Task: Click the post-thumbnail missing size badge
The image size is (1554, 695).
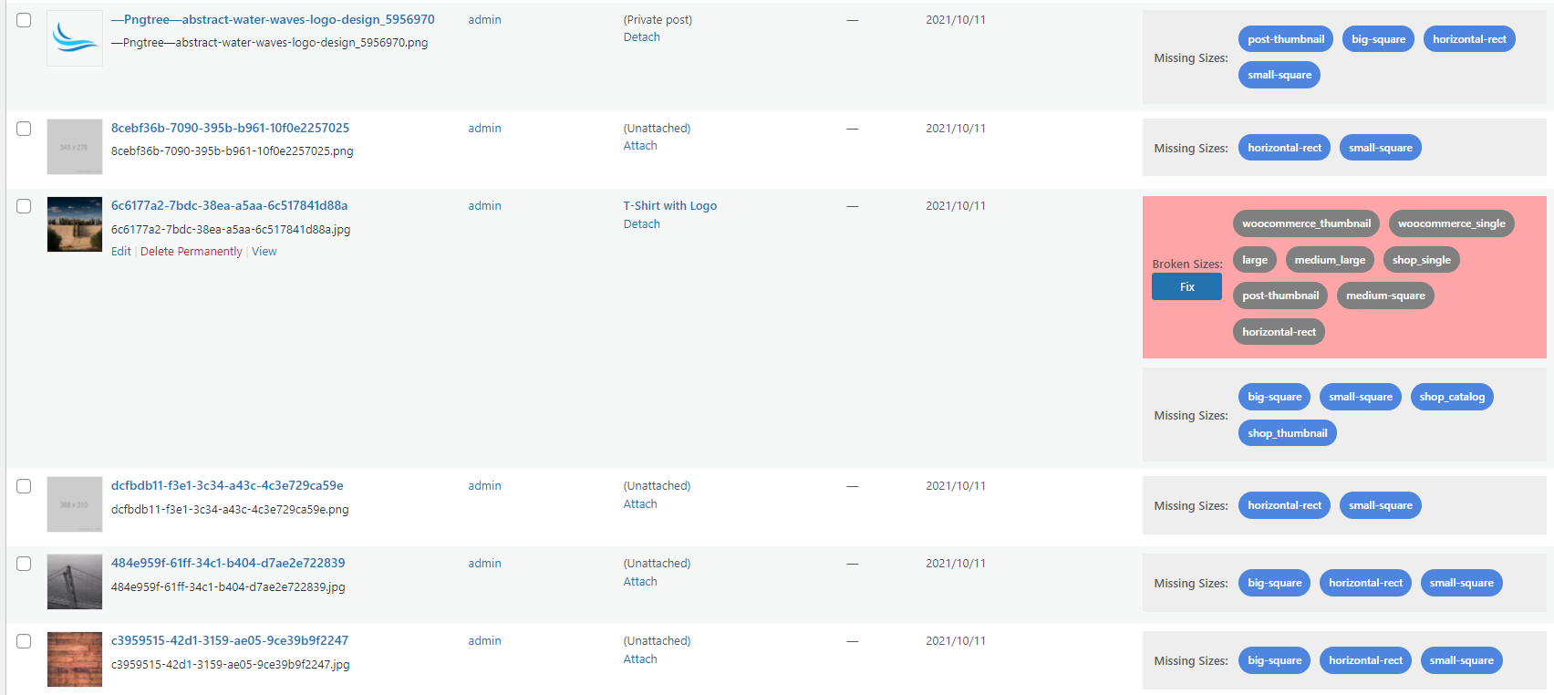Action: [1285, 38]
